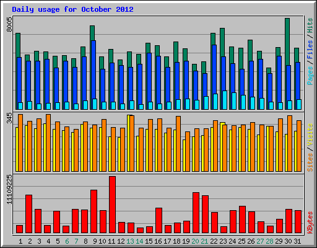The height and width of the screenshot is (248, 317).
Task: Select day 1 label on the x-axis
Action: click(x=20, y=241)
